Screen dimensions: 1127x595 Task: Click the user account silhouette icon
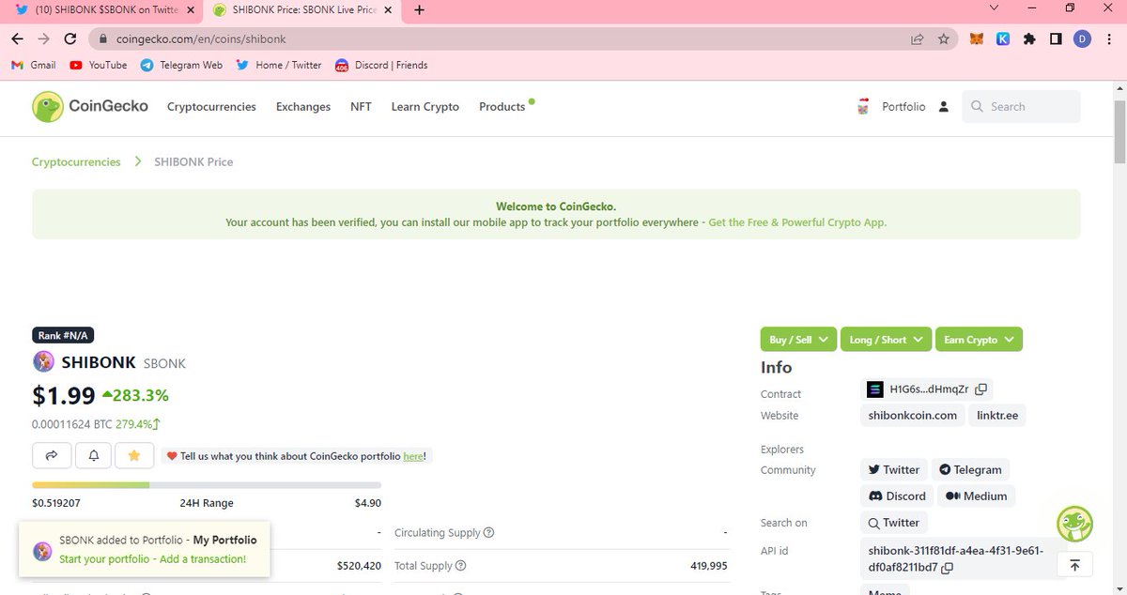coord(945,107)
